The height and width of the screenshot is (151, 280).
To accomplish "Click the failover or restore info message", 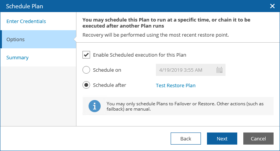I will [185, 106].
